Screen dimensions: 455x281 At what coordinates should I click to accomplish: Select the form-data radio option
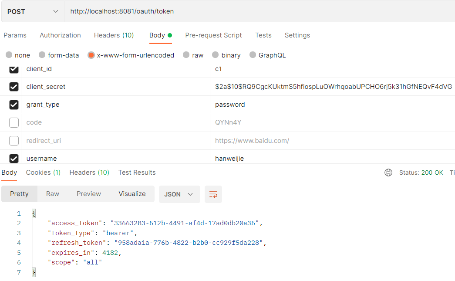(42, 55)
